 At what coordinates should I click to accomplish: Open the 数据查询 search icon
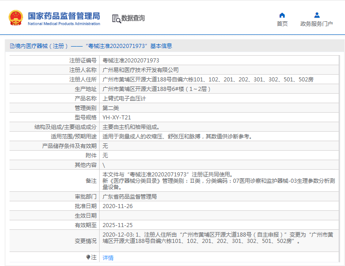pos(116,19)
